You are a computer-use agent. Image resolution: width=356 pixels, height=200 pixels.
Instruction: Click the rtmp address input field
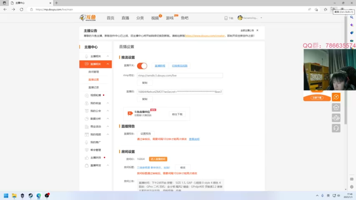(180, 76)
